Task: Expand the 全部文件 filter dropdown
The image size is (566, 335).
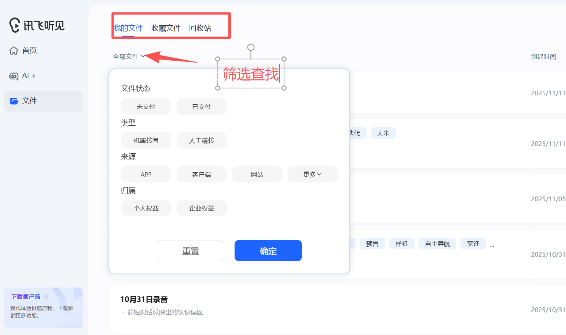Action: tap(129, 56)
